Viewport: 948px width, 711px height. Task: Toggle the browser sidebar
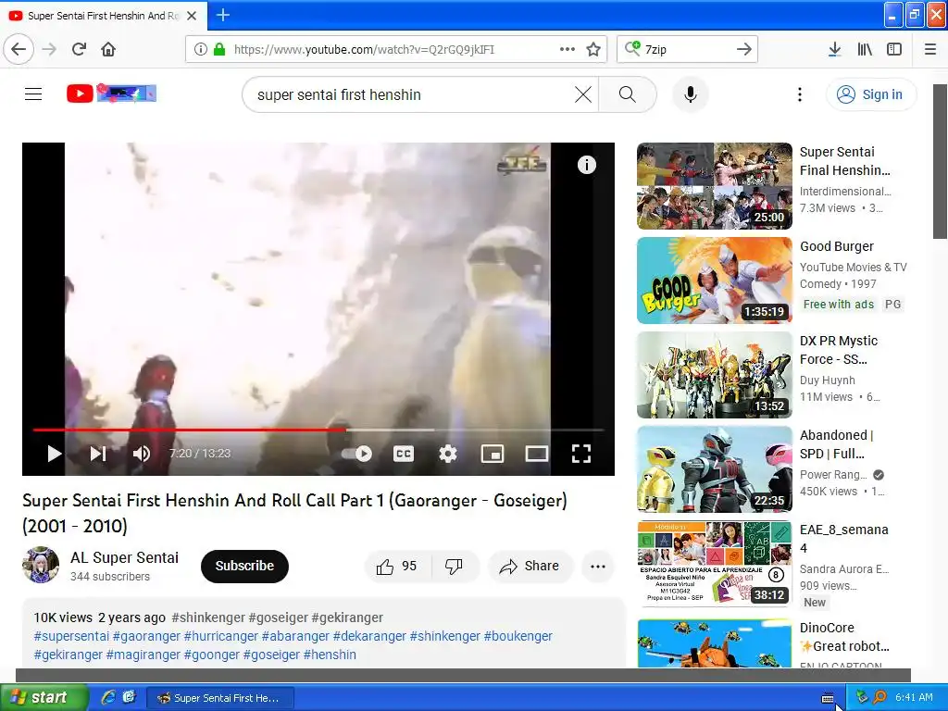click(x=894, y=49)
